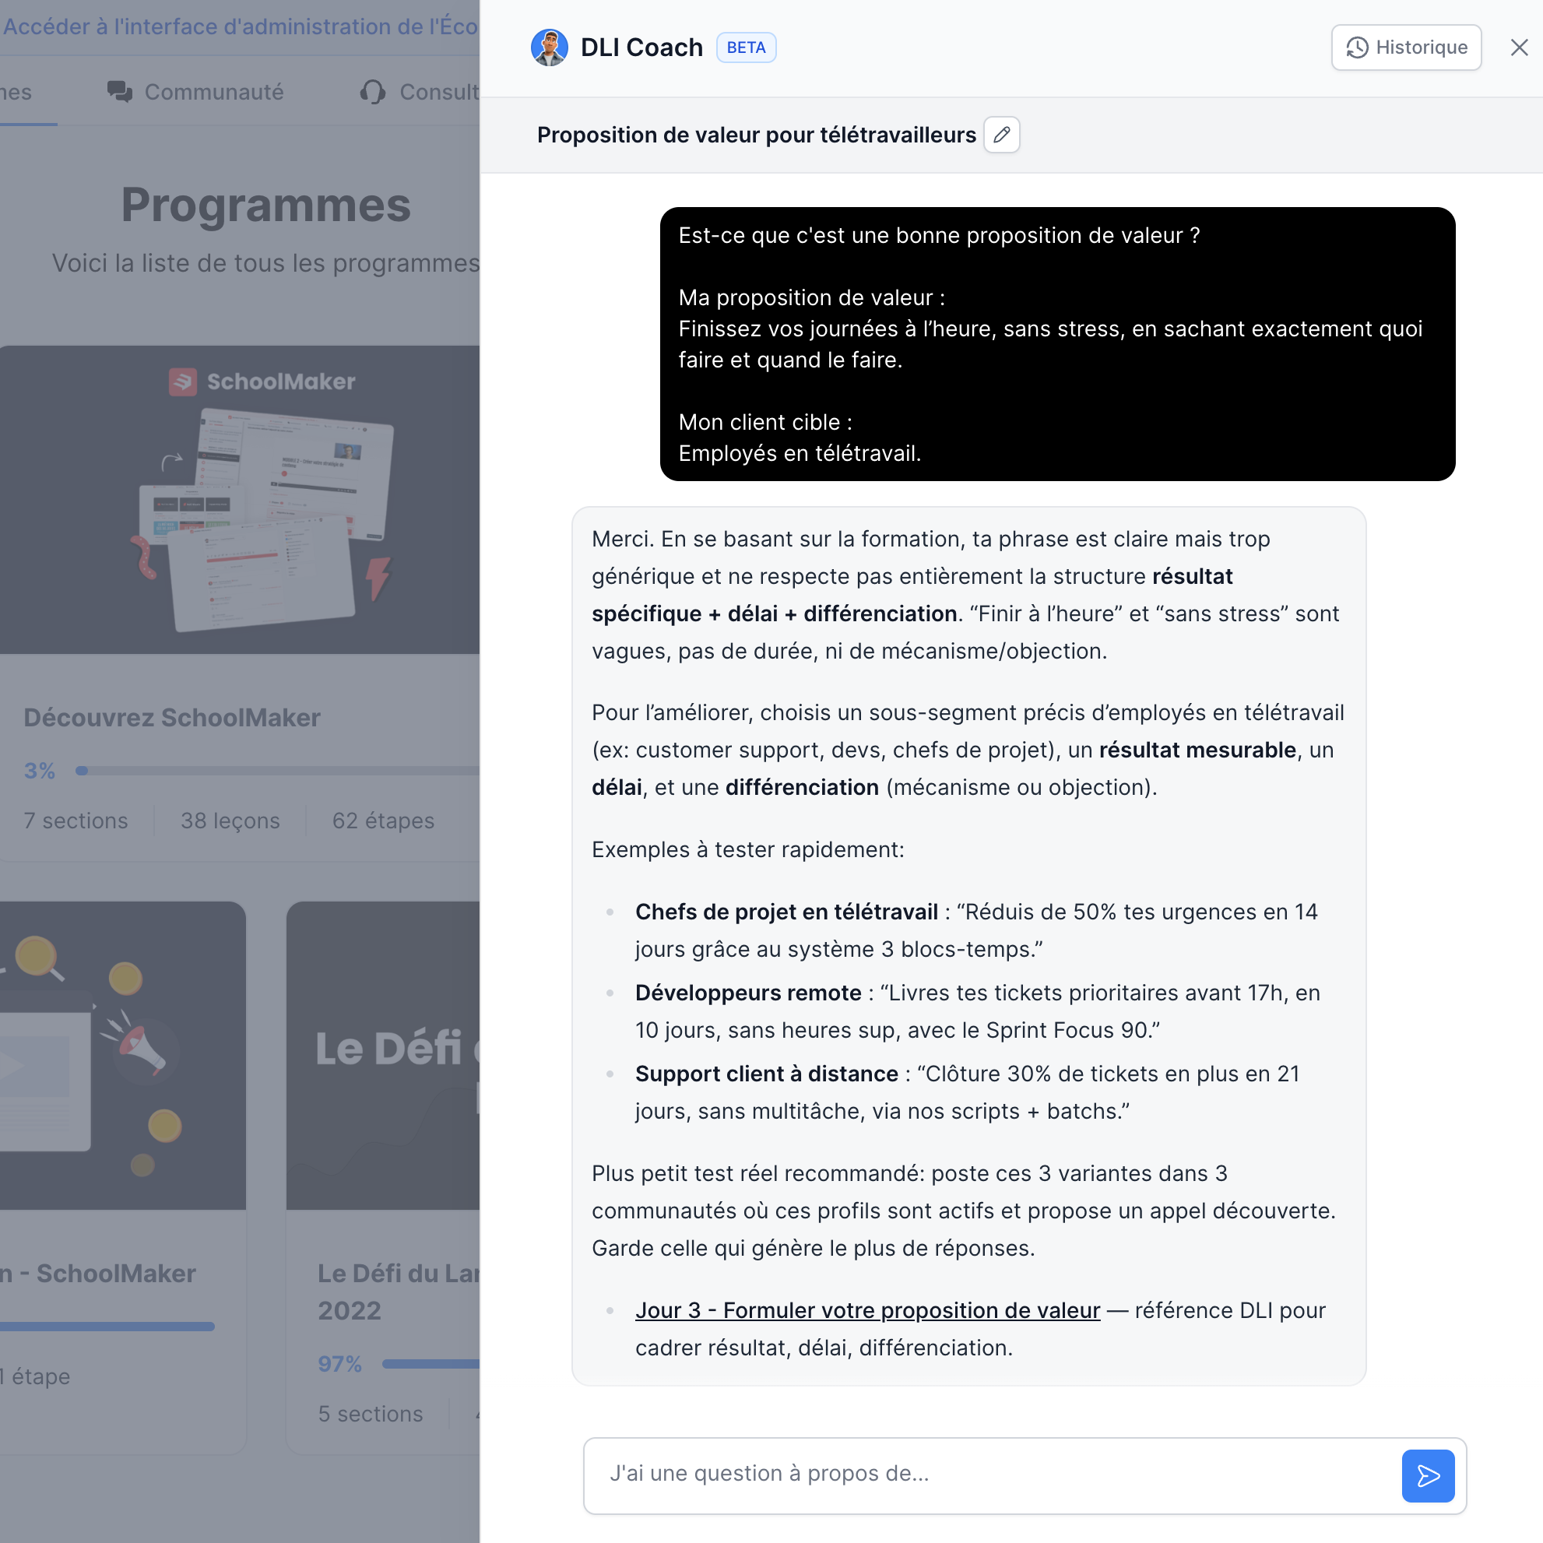Image resolution: width=1543 pixels, height=1543 pixels.
Task: Click the send message arrow button
Action: tap(1427, 1475)
